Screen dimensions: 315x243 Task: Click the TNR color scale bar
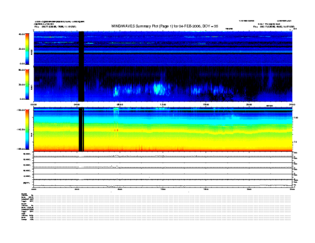pyautogui.click(x=27, y=129)
